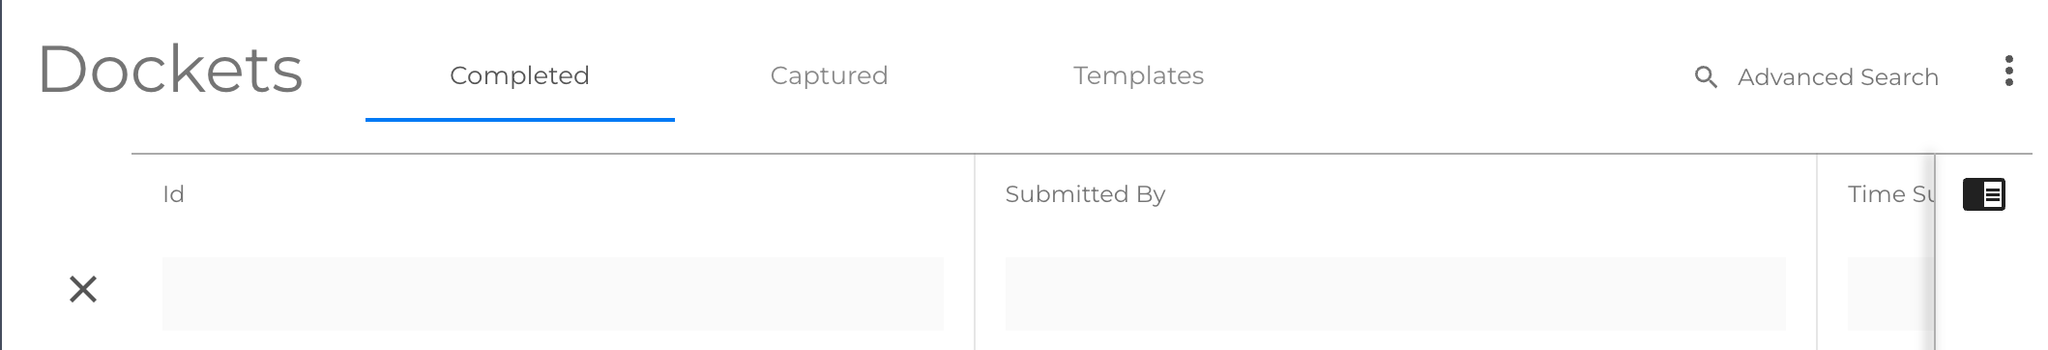Open the column chooser panel icon
The image size is (2048, 350).
(x=1983, y=194)
